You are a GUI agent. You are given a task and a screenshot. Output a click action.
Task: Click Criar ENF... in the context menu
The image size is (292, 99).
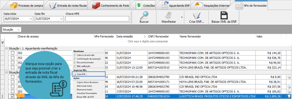tap(88, 74)
